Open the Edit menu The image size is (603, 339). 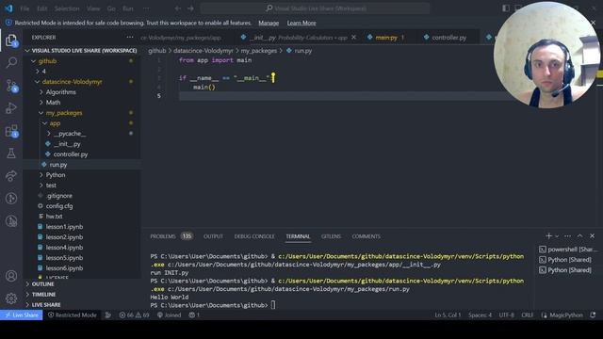pos(42,8)
